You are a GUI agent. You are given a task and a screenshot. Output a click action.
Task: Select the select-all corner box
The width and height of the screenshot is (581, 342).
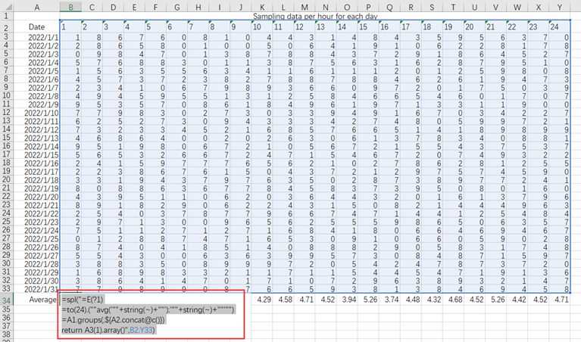click(7, 7)
